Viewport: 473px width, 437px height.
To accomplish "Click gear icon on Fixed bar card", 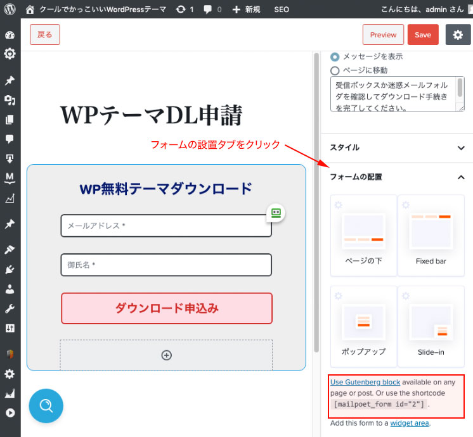I will pyautogui.click(x=406, y=205).
